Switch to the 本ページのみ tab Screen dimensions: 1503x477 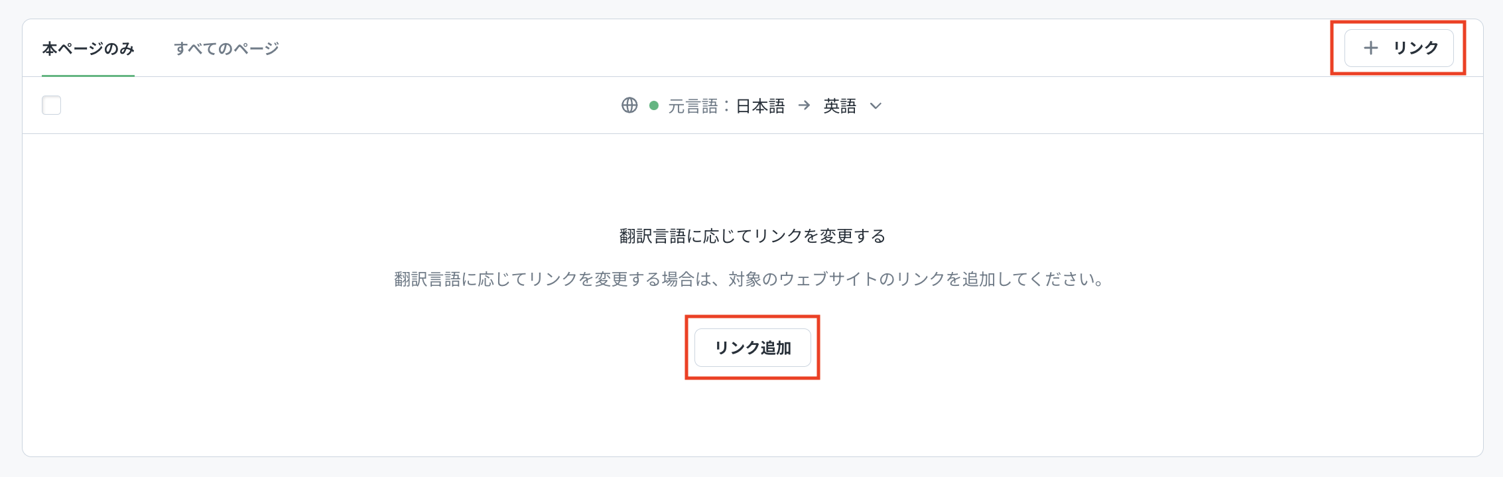coord(88,48)
